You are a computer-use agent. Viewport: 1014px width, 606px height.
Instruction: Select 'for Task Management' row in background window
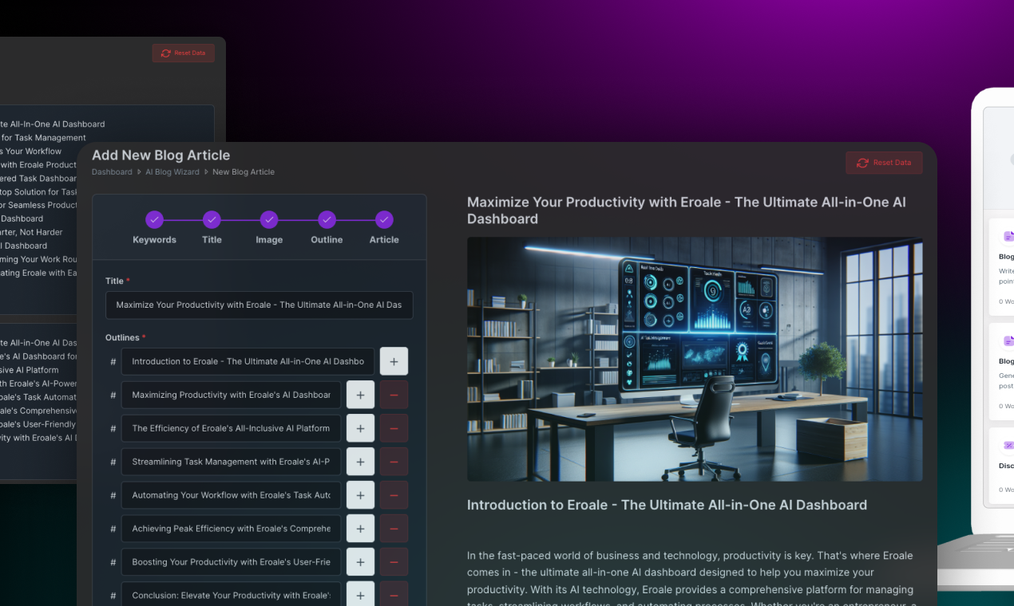point(43,138)
